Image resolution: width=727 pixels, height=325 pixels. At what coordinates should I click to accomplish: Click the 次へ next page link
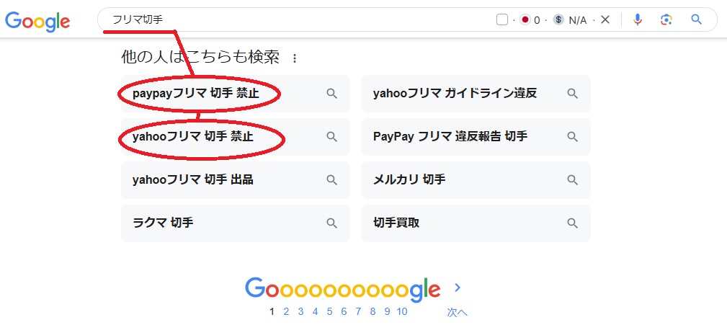point(457,312)
